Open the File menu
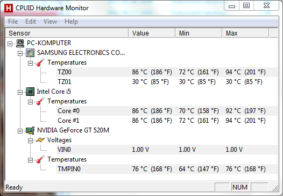This screenshot has height=196, width=283. coord(13,22)
